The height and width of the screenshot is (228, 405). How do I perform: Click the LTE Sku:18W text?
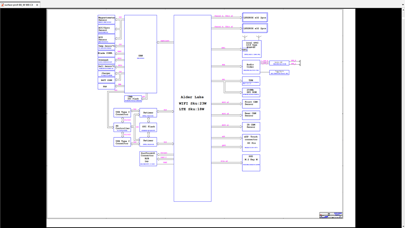click(x=192, y=109)
